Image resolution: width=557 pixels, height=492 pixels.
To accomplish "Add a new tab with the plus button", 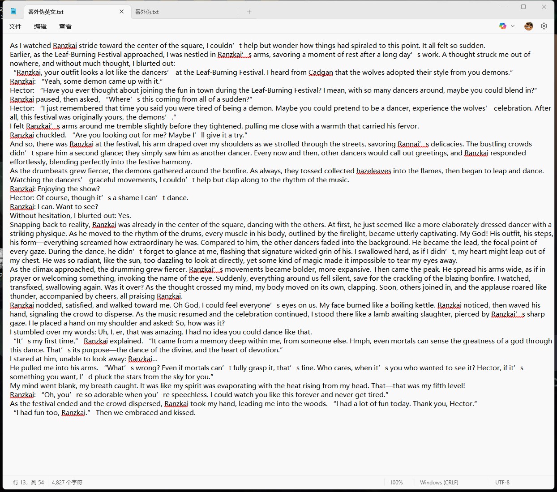I will point(249,12).
